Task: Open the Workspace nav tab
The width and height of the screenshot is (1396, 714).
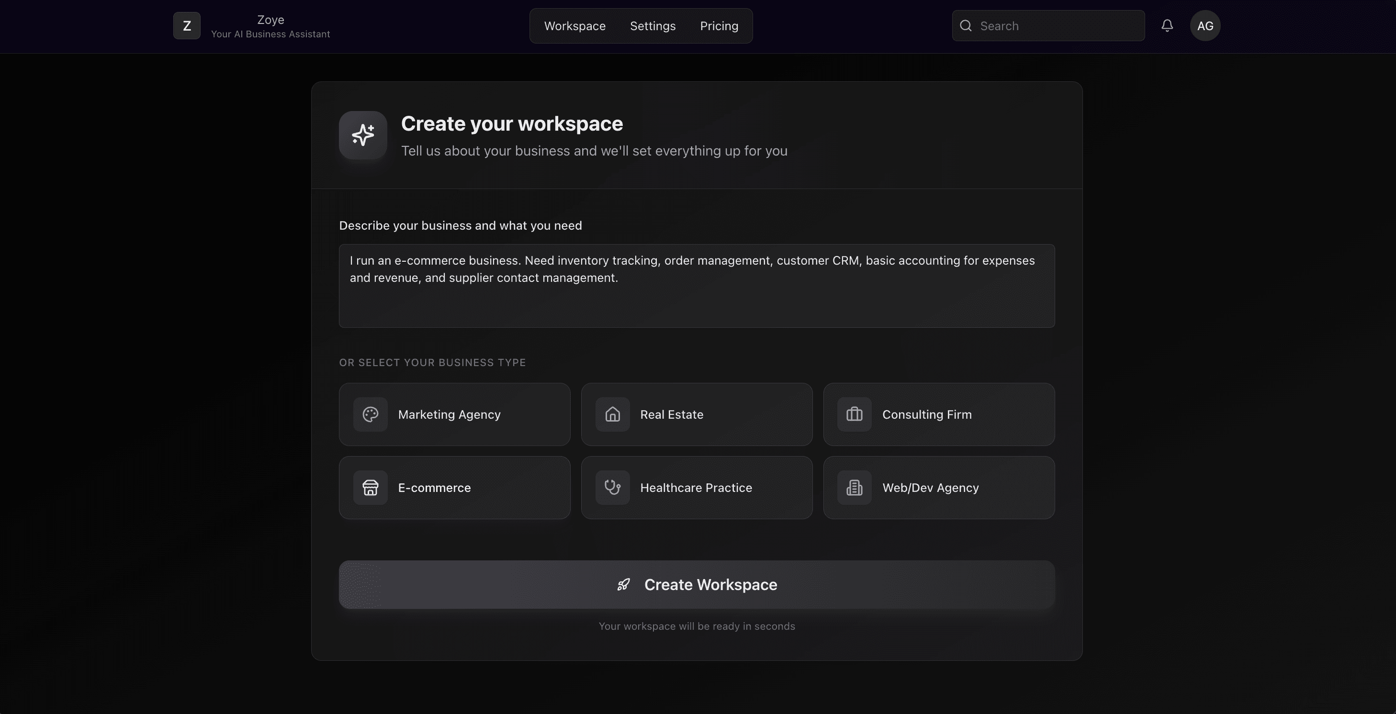Action: point(574,25)
